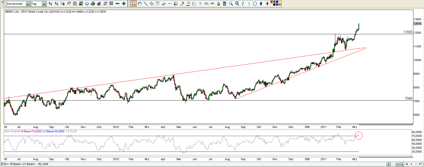Open the Kerzenchart chart type dropdown
Viewport: 424px width, 167px height.
(x=28, y=4)
